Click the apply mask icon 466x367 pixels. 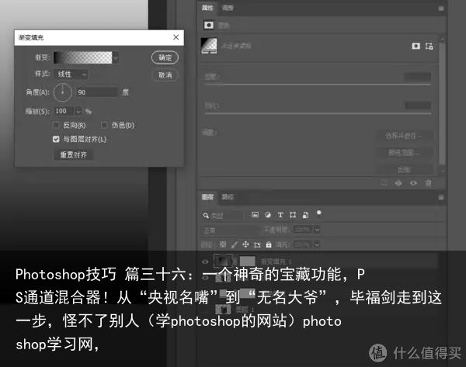coord(398,183)
